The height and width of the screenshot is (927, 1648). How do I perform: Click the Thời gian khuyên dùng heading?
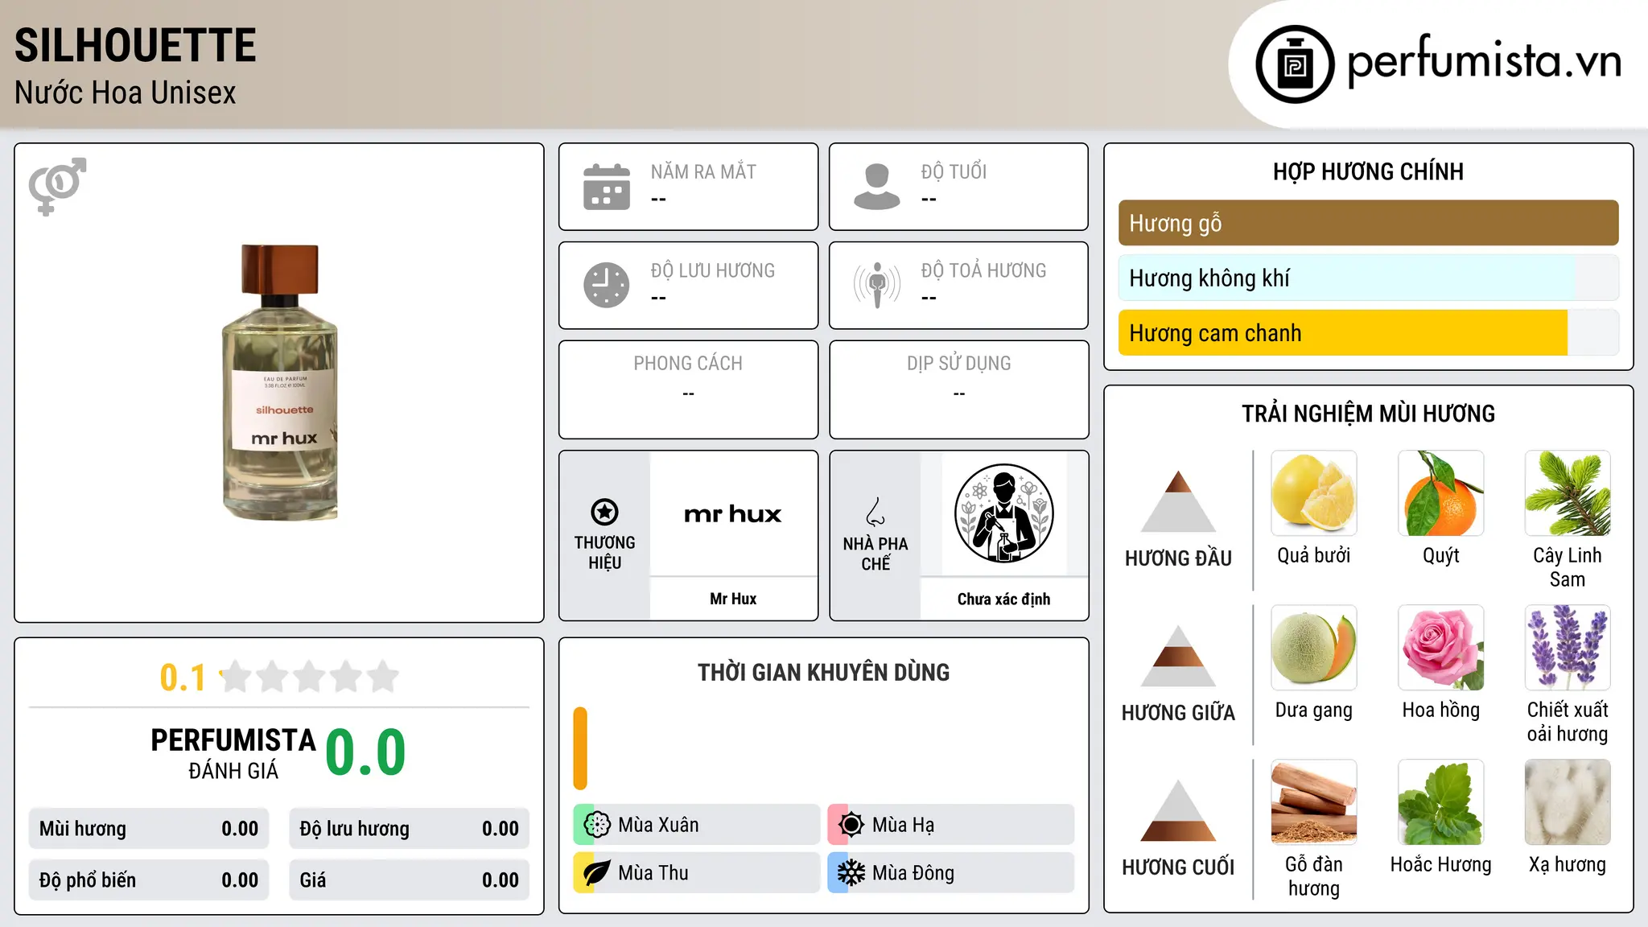(823, 672)
